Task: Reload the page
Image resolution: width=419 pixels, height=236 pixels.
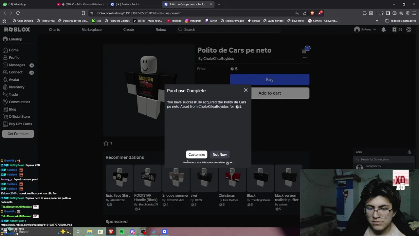Action: [x=18, y=13]
